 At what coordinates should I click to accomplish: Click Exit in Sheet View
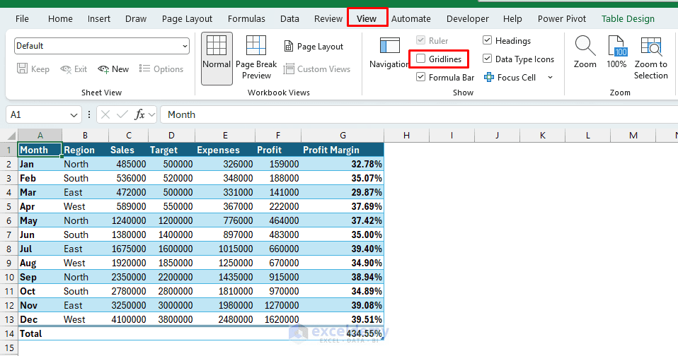(74, 69)
